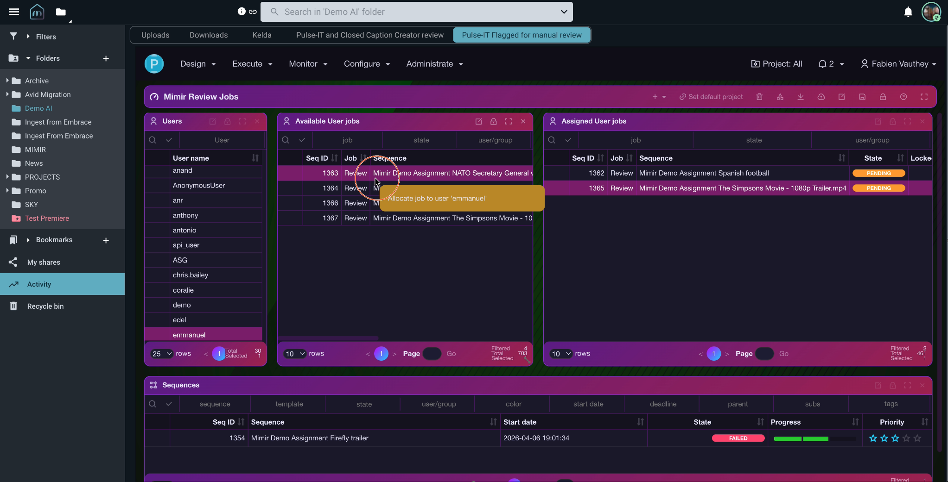Click search icon in Users panel filter
The width and height of the screenshot is (948, 482).
click(x=153, y=140)
